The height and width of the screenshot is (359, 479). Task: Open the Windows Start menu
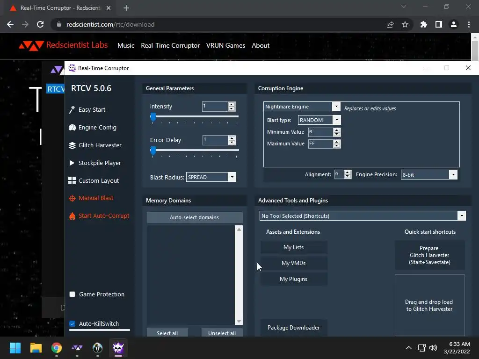click(x=15, y=348)
